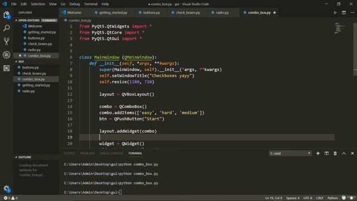Maximize the terminal panel with chevron
Screen dimensions: 357x201
[344, 154]
